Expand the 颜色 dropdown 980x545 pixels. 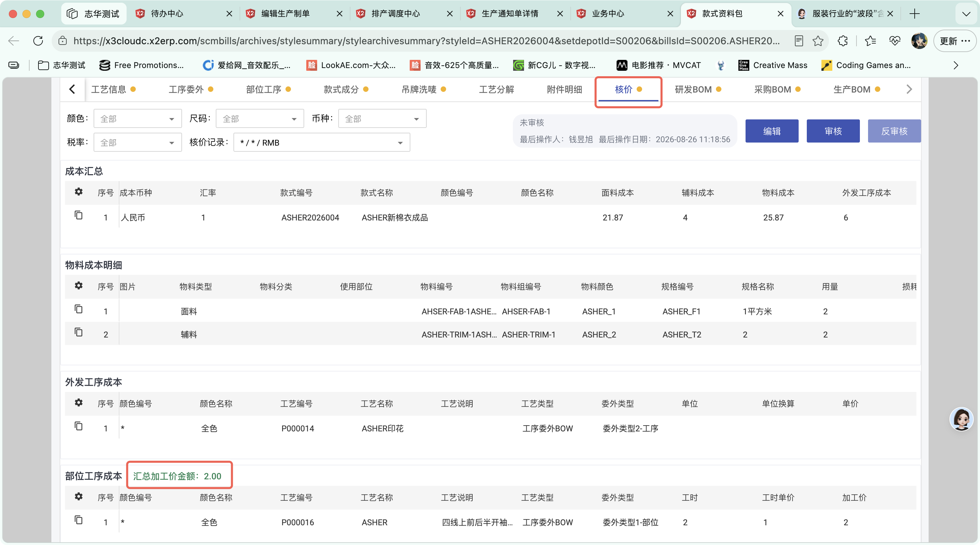(x=138, y=119)
